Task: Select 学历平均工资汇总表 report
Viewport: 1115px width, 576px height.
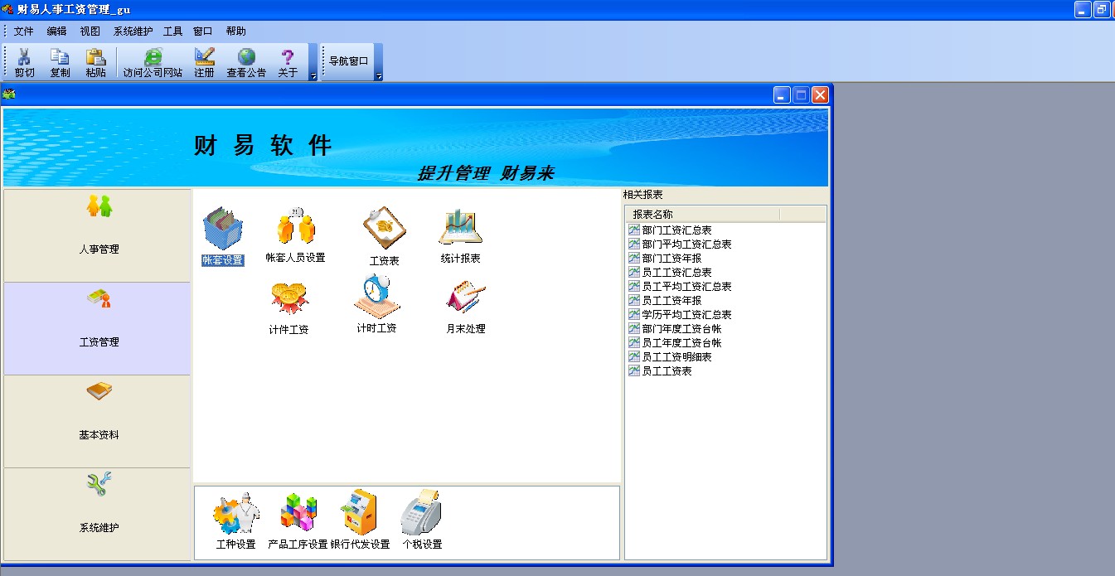Action: [x=680, y=315]
